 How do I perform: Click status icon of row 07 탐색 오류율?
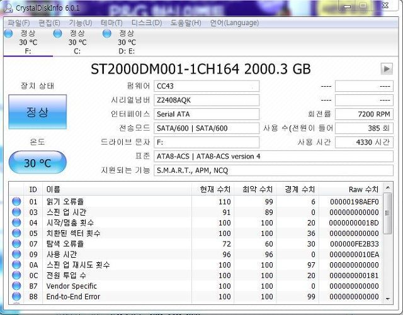click(x=16, y=243)
